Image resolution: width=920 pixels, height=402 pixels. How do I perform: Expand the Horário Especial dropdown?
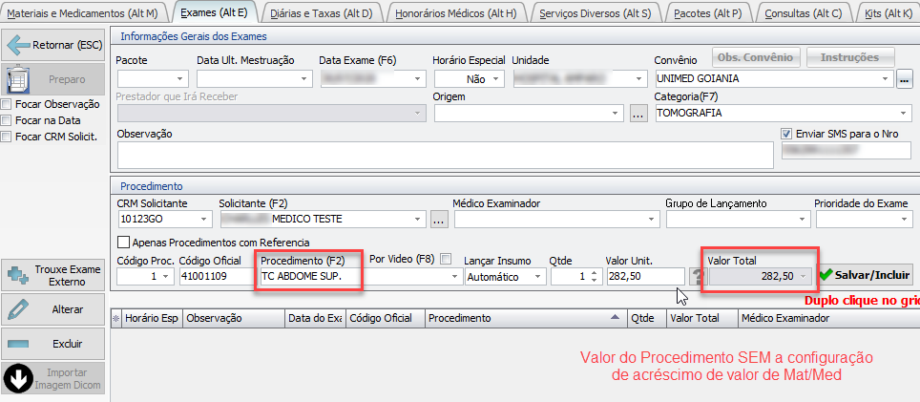tap(496, 79)
